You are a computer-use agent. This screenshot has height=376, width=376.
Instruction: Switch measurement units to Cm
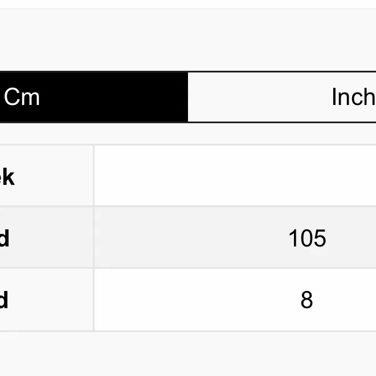pyautogui.click(x=94, y=97)
